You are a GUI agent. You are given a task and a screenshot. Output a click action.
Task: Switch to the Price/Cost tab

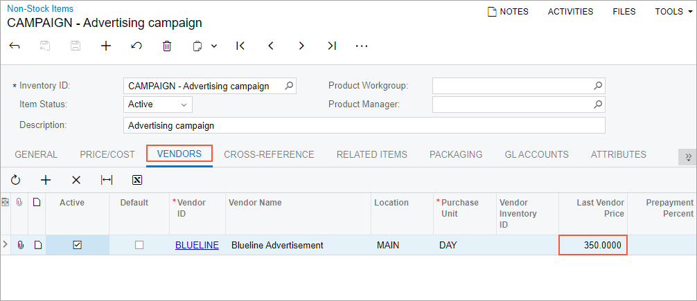coord(107,154)
